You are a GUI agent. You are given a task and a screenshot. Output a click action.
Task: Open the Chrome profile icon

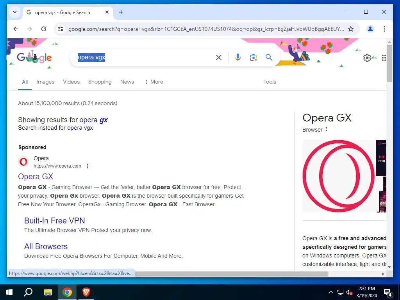(x=370, y=29)
